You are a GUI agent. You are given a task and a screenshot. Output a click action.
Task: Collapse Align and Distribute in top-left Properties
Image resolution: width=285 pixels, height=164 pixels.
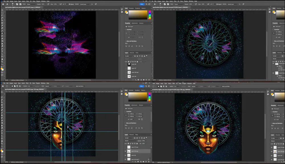125,41
